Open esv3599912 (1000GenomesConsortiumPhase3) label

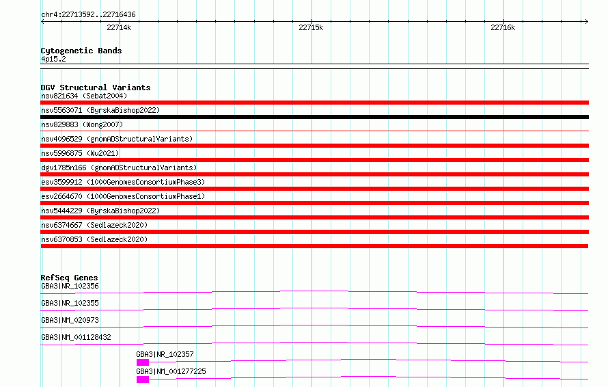click(x=123, y=182)
